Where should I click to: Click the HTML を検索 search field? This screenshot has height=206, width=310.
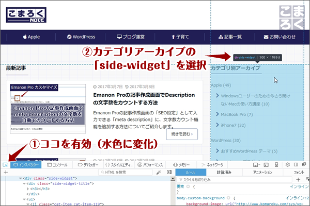pos(126,173)
